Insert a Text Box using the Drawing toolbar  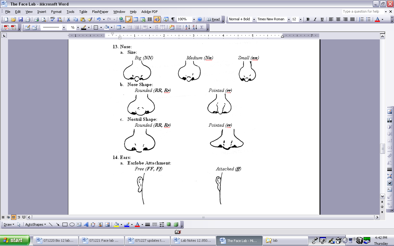[x=79, y=224]
